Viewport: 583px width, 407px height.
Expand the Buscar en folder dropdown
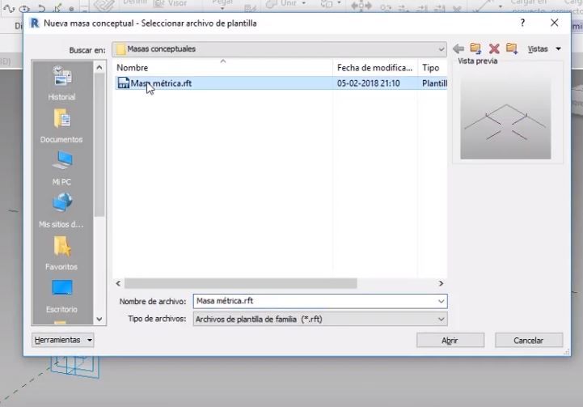[x=441, y=49]
